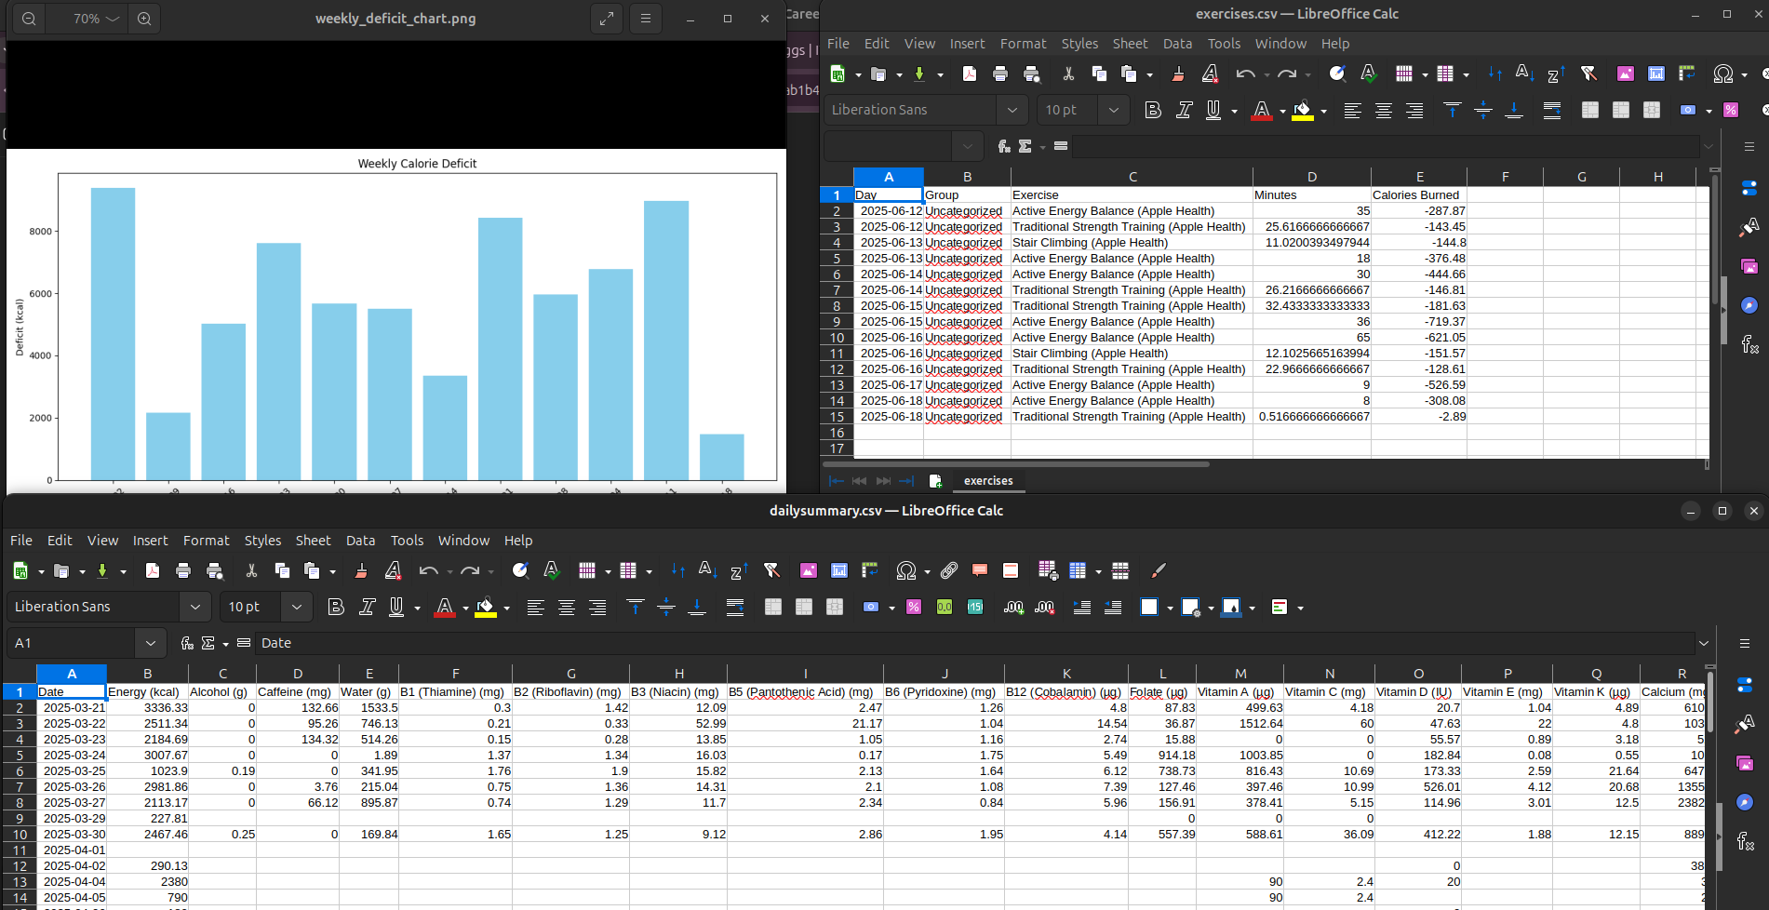Screen dimensions: 1769x910
Task: Open Navigator sidebar panel in dailysummary window
Action: pos(1745,802)
